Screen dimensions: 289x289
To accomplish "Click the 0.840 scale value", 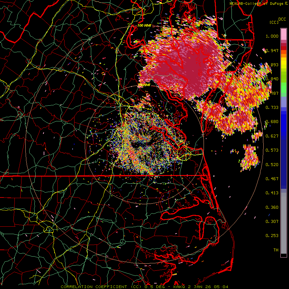I will coord(272,79).
